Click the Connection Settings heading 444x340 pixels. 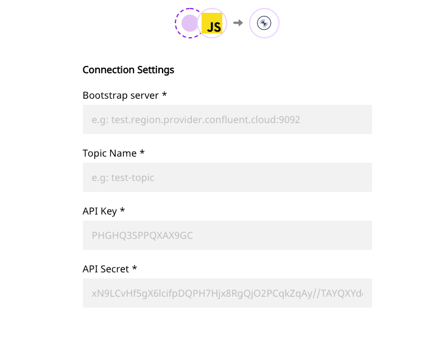point(129,70)
